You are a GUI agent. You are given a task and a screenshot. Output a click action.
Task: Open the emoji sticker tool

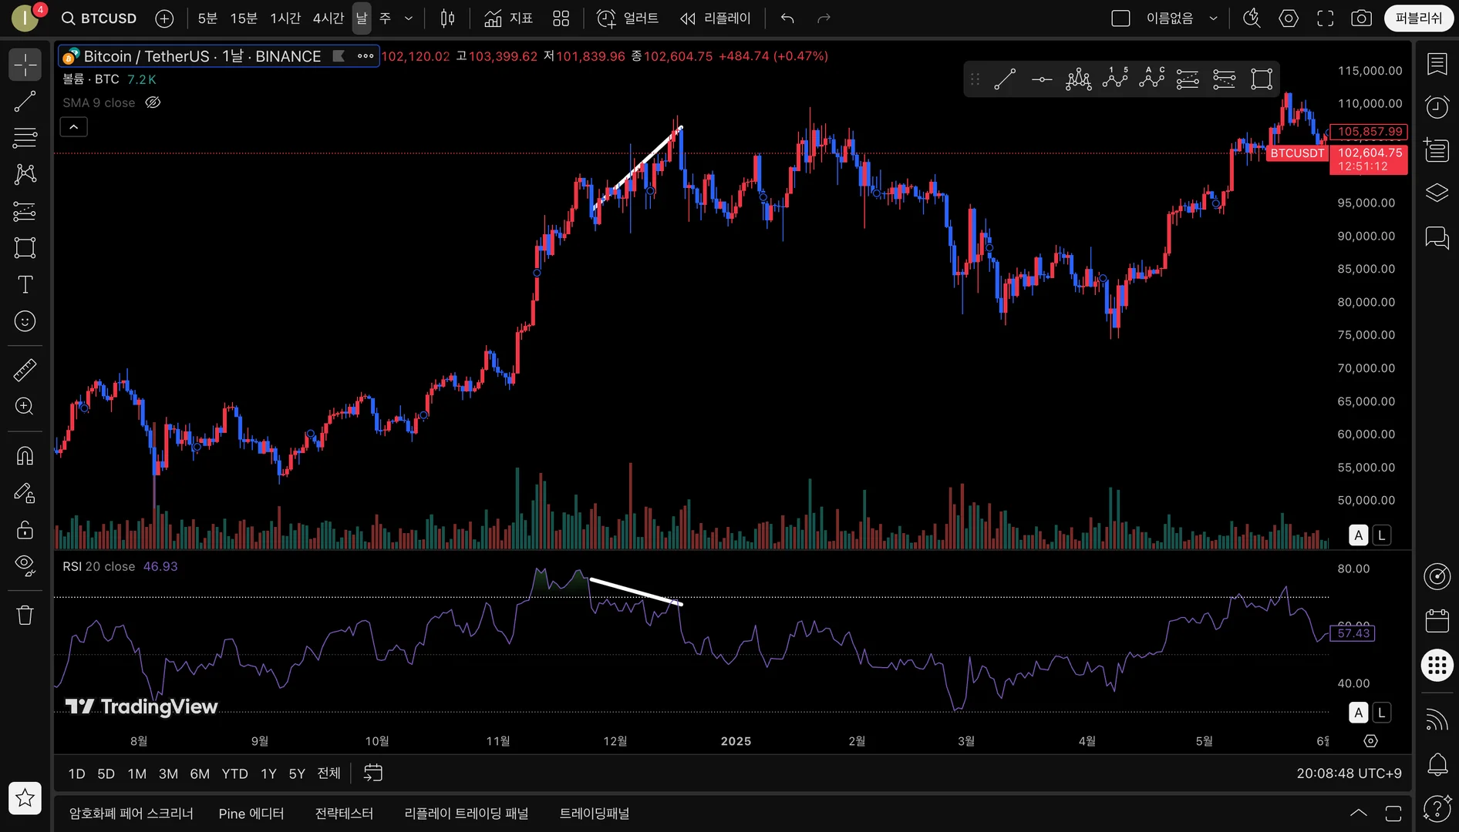(x=25, y=321)
